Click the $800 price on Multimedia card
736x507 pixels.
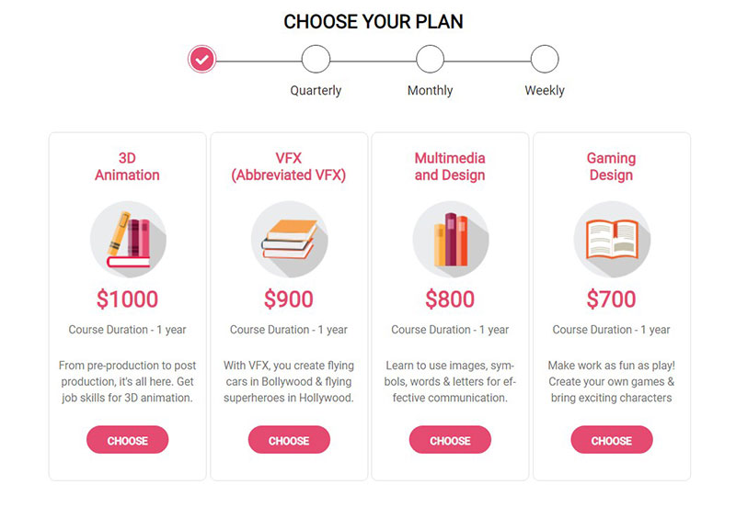click(x=450, y=299)
